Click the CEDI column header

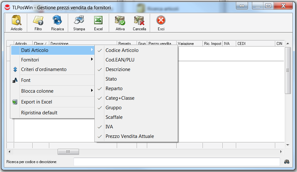click(255, 44)
